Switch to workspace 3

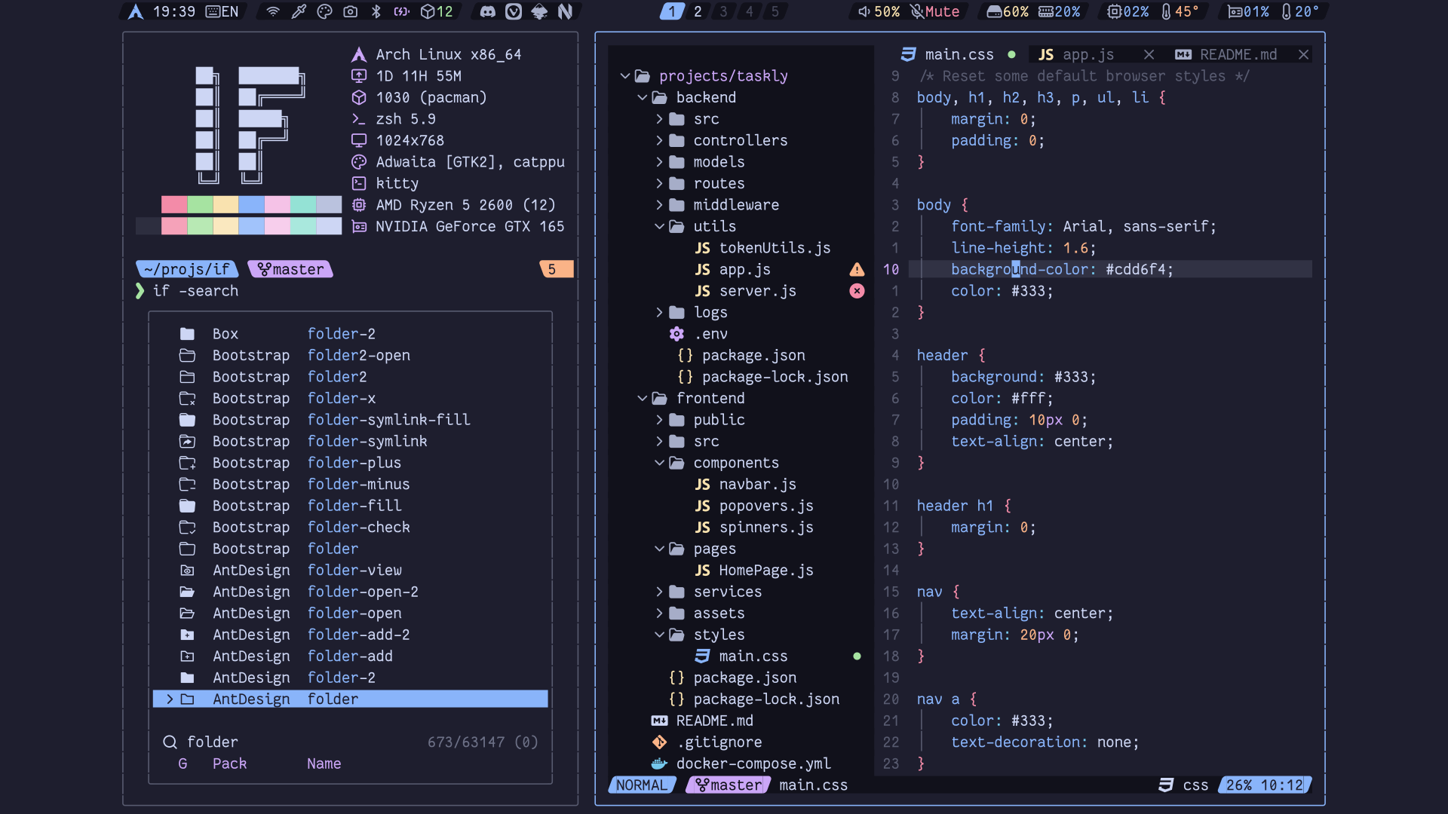click(x=723, y=11)
